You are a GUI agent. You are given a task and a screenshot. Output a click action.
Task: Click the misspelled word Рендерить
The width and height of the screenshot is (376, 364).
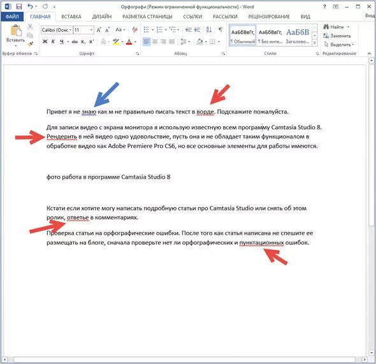62,136
